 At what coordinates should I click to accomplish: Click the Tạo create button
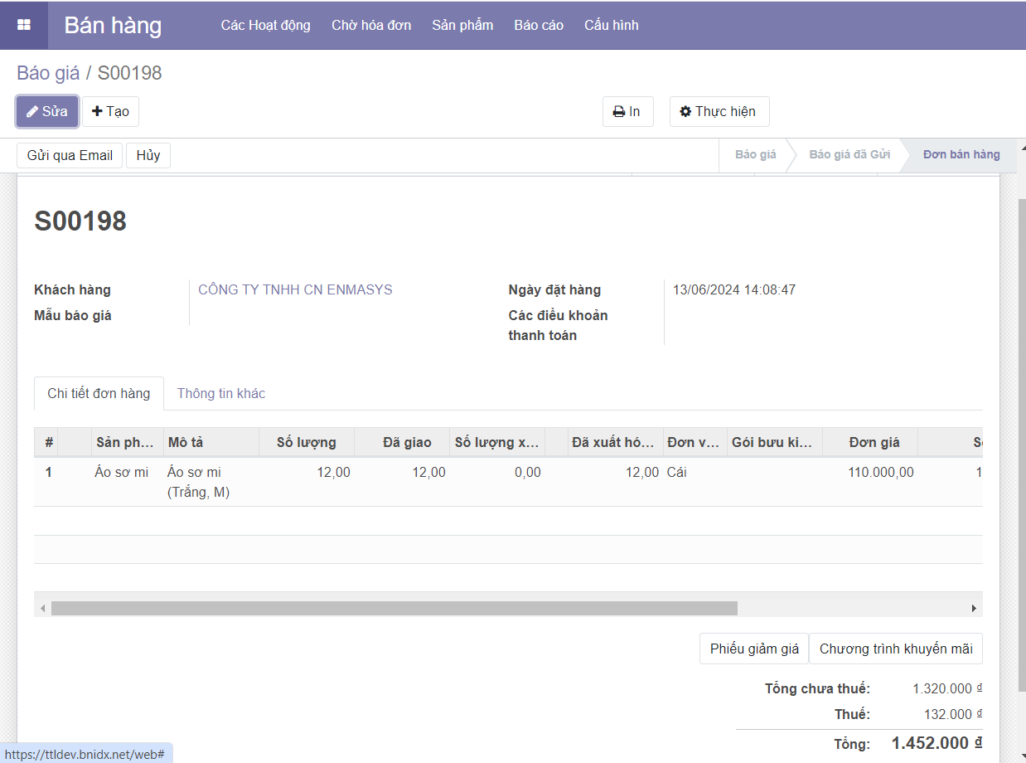point(110,112)
